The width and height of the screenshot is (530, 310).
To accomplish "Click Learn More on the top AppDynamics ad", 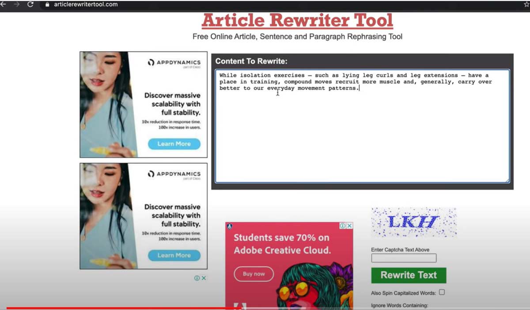I will [174, 144].
